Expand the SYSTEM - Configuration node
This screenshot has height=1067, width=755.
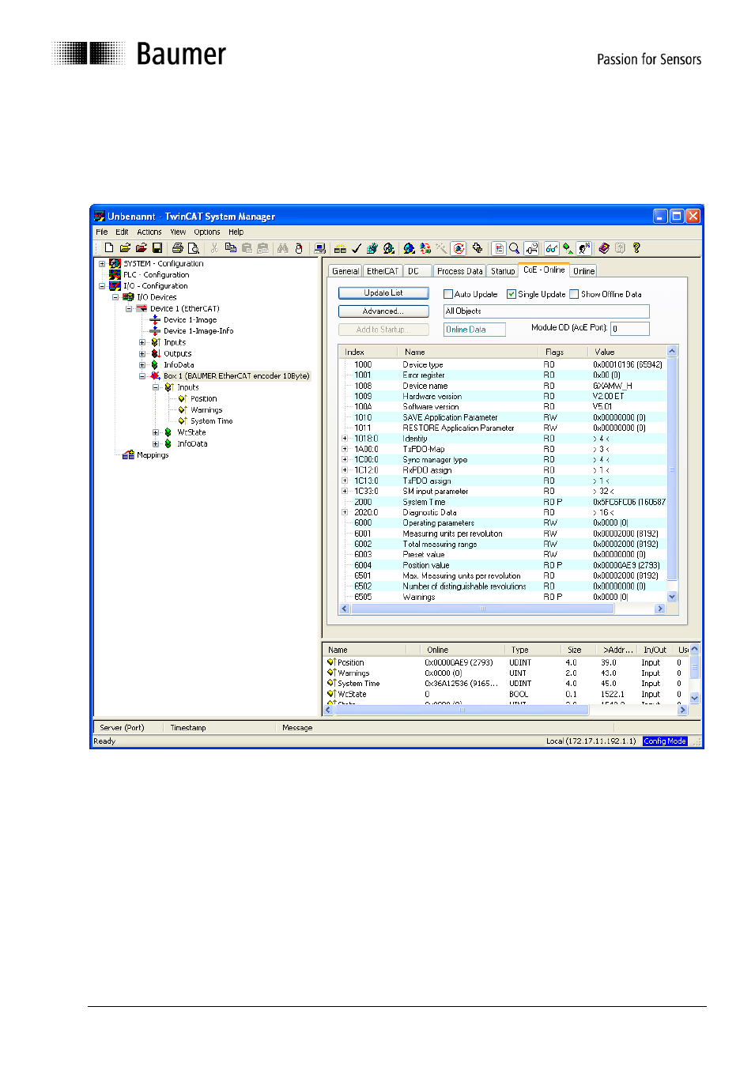102,264
